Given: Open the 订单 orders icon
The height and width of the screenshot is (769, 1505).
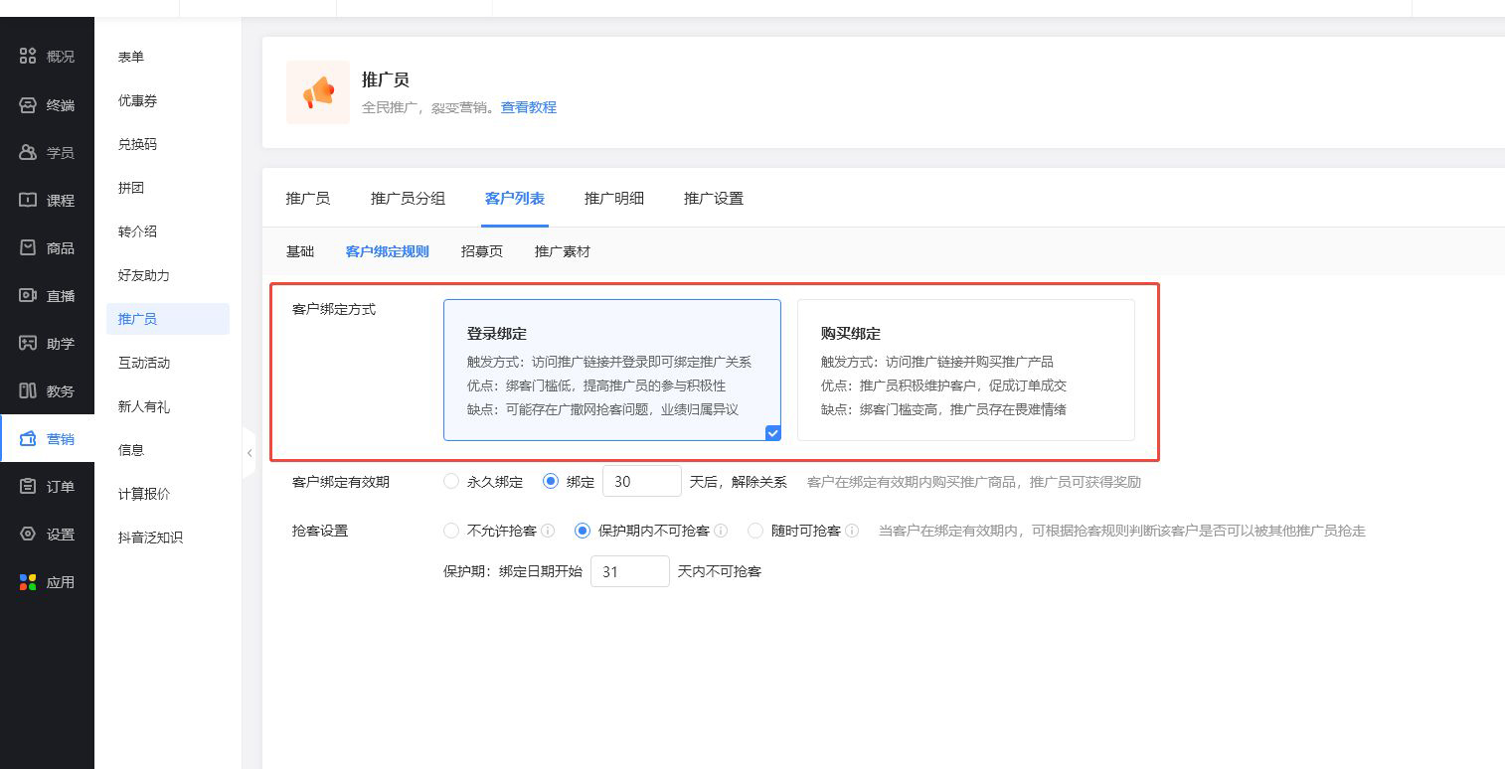Looking at the screenshot, I should coord(28,486).
